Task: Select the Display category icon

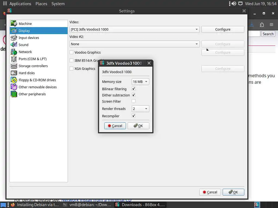Action: tap(14, 31)
